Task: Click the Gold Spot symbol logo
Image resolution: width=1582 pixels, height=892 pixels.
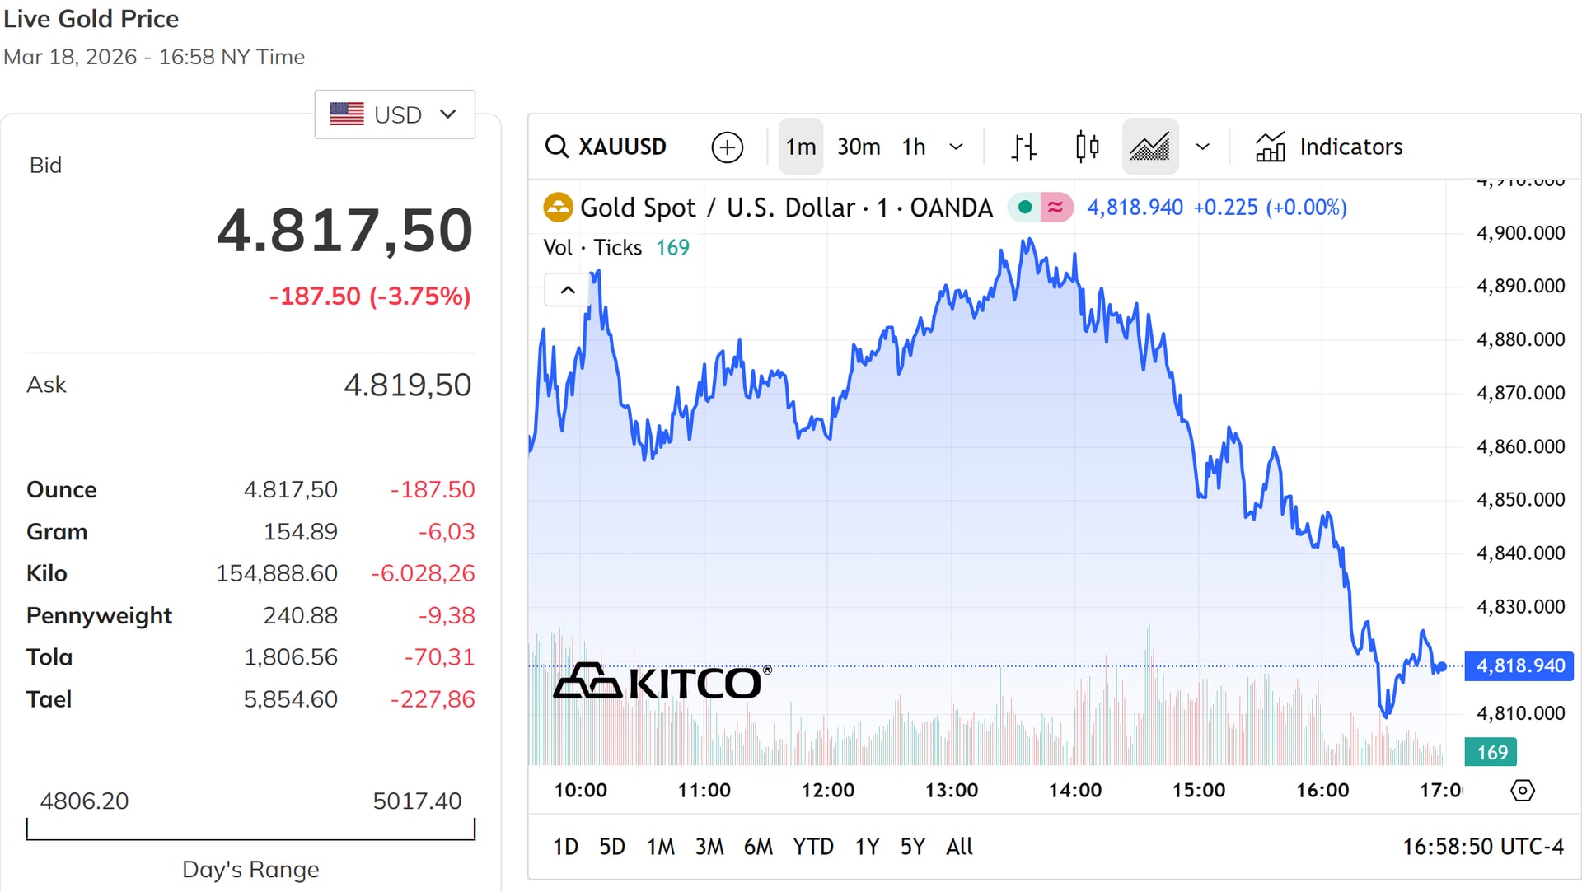Action: (x=558, y=208)
